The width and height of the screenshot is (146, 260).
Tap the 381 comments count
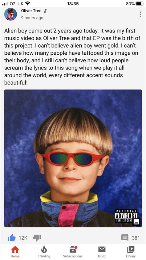click(x=136, y=238)
